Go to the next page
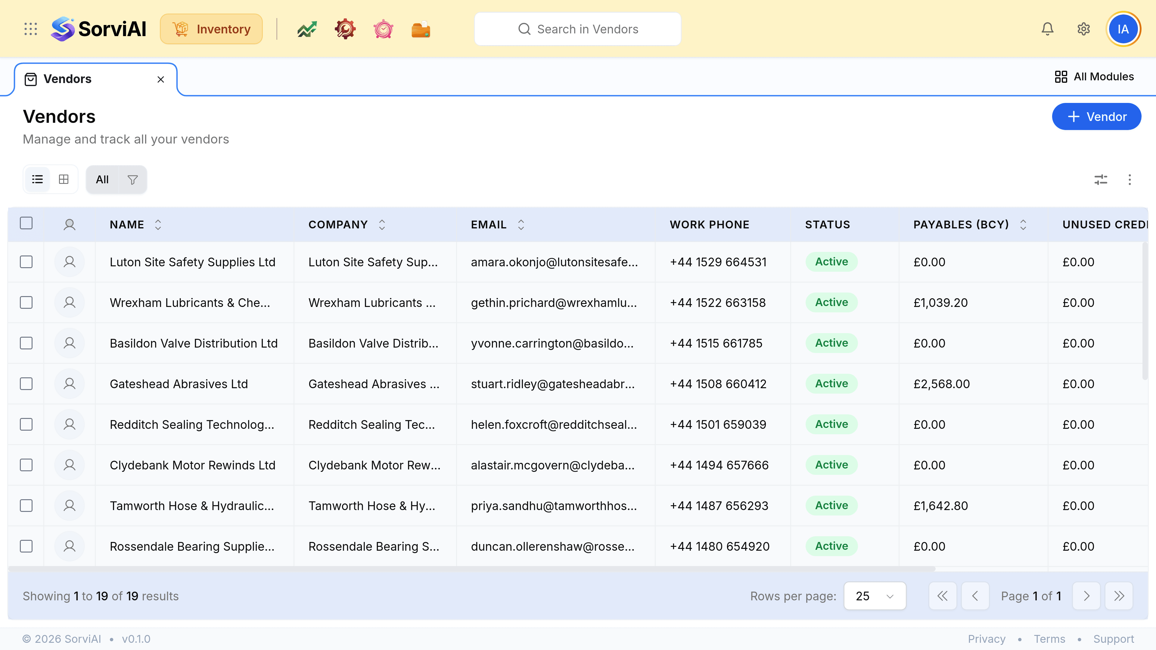This screenshot has width=1156, height=650. click(x=1086, y=596)
